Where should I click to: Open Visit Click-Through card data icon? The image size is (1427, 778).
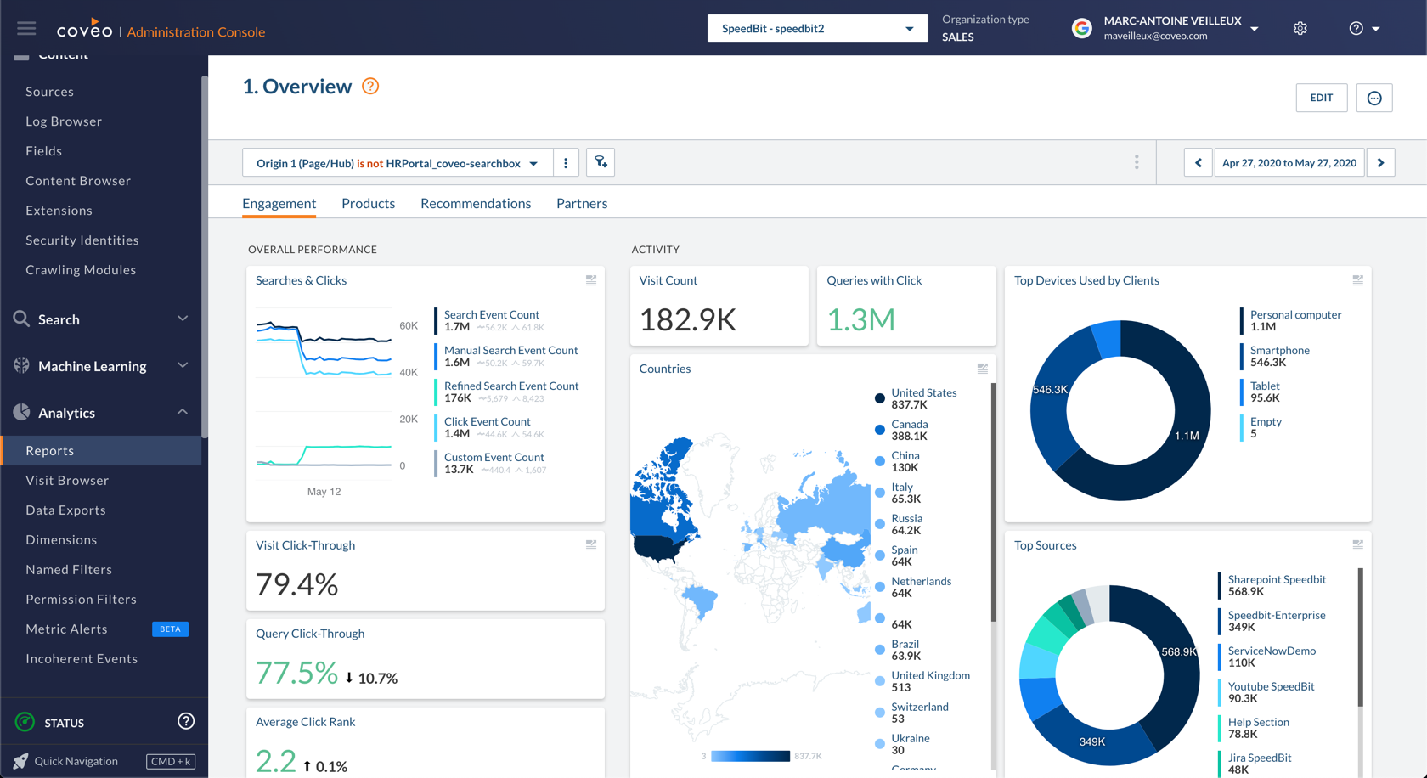pyautogui.click(x=591, y=545)
